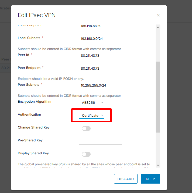Click the scrollbar down arrow
192x193 pixels.
click(x=158, y=165)
